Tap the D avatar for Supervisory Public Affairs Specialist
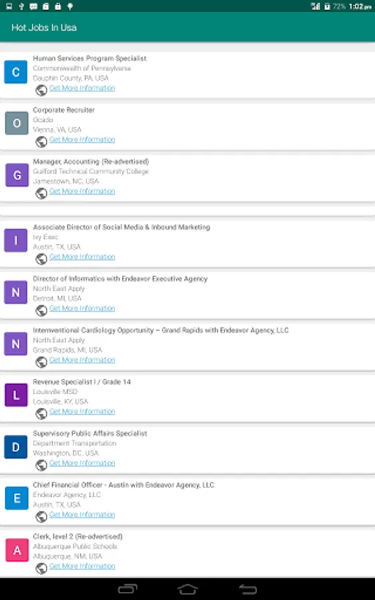The width and height of the screenshot is (375, 600). click(x=16, y=447)
